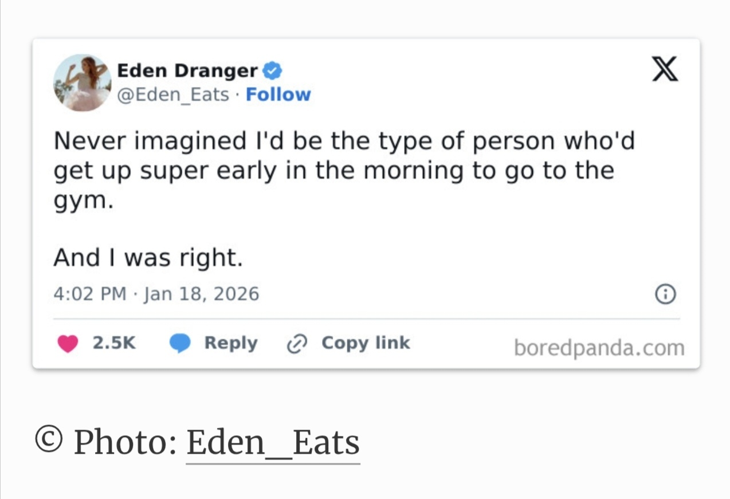Click the chain link copy icon
730x499 pixels.
coord(297,343)
